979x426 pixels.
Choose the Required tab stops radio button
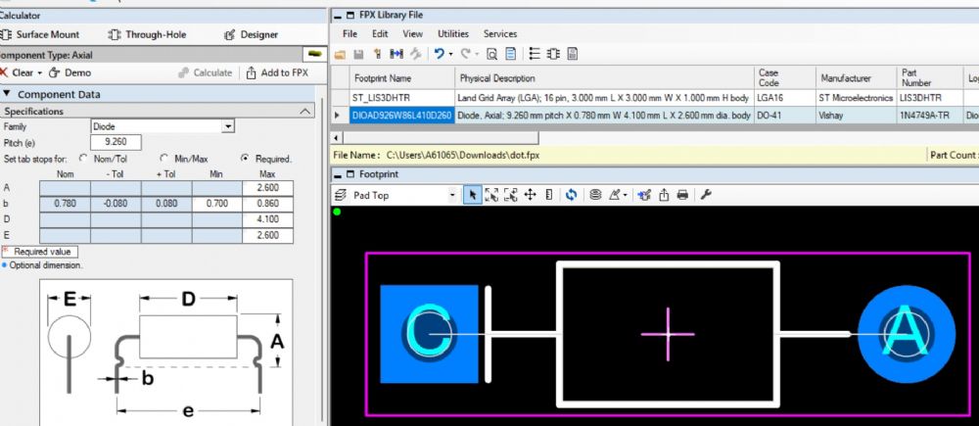pos(244,158)
